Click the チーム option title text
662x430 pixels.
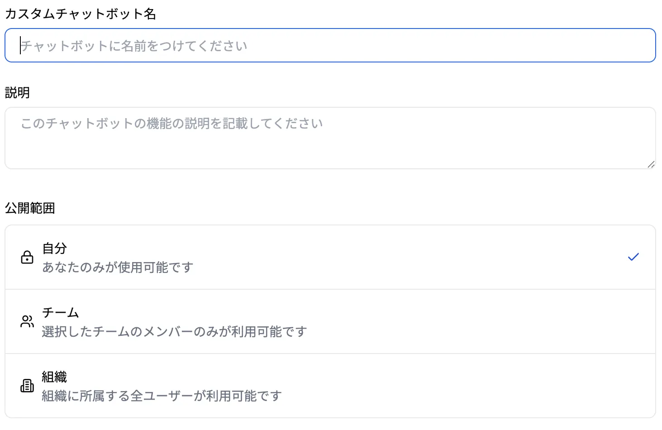61,312
